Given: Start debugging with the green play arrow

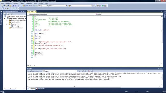Looking at the screenshot, I should pos(36,6).
